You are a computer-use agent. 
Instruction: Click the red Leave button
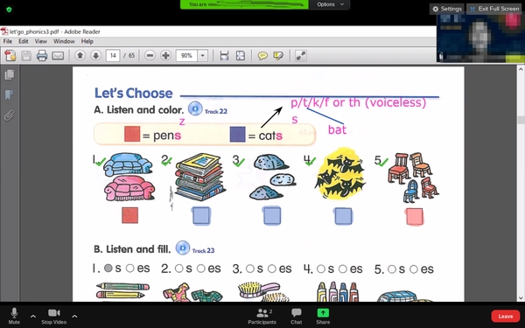point(505,316)
